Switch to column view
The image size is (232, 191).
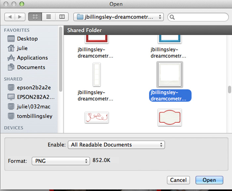62,17
